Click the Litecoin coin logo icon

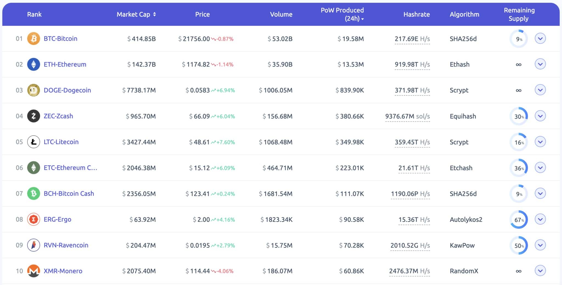(x=33, y=142)
